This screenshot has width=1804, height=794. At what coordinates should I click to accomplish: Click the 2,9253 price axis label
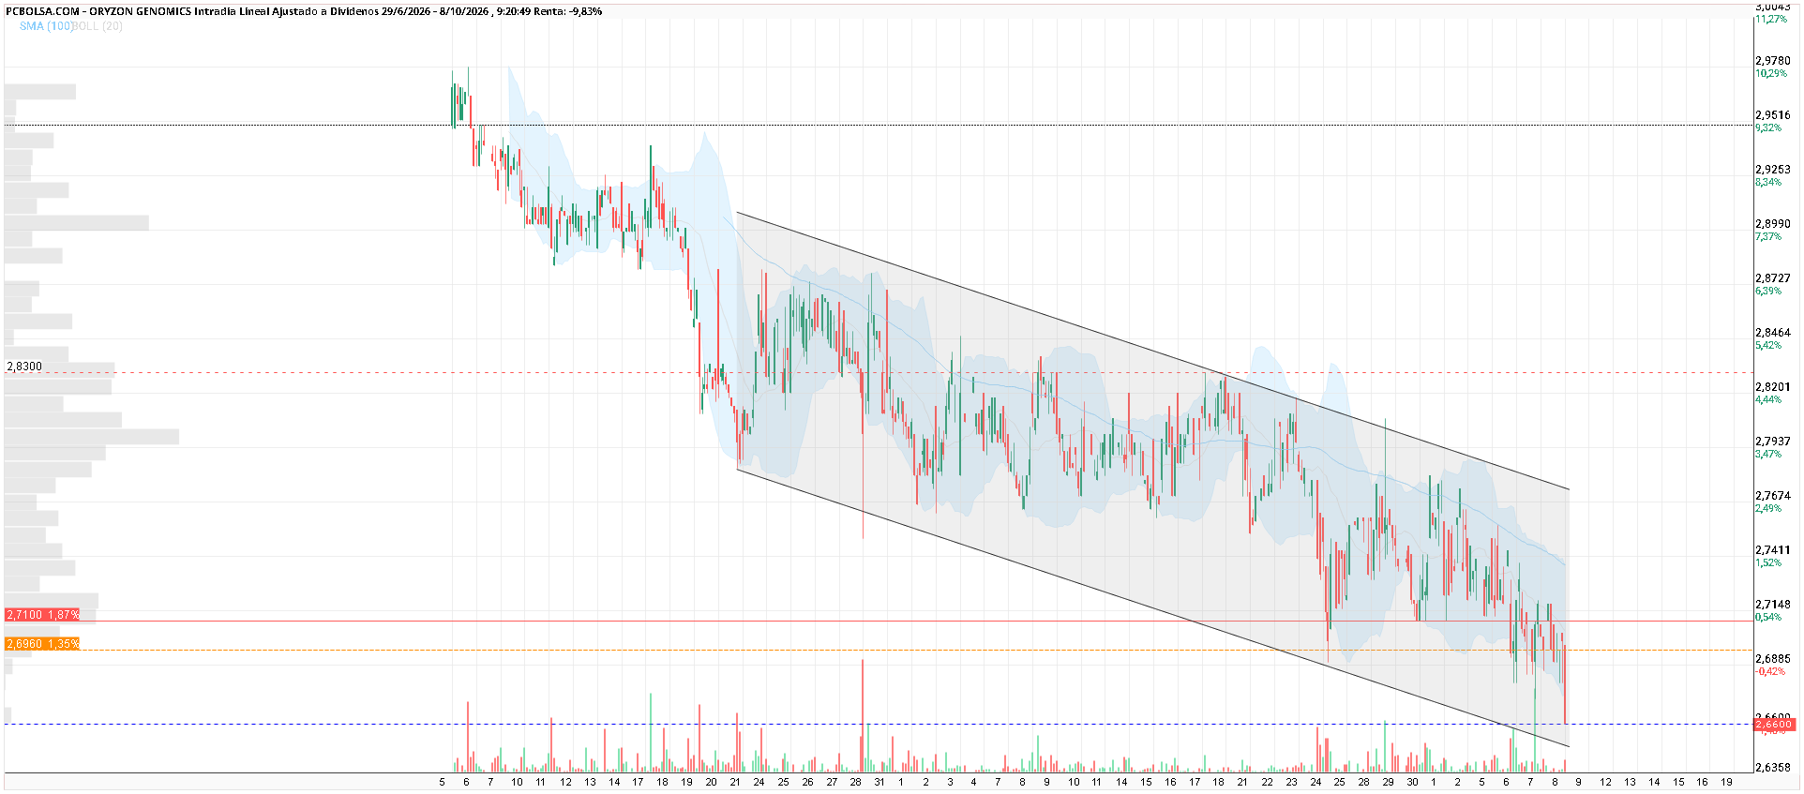click(1772, 170)
